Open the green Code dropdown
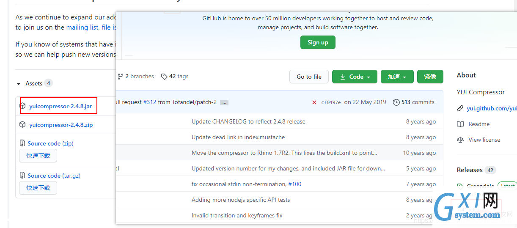Viewport: 517px width, 228px height. coord(355,77)
